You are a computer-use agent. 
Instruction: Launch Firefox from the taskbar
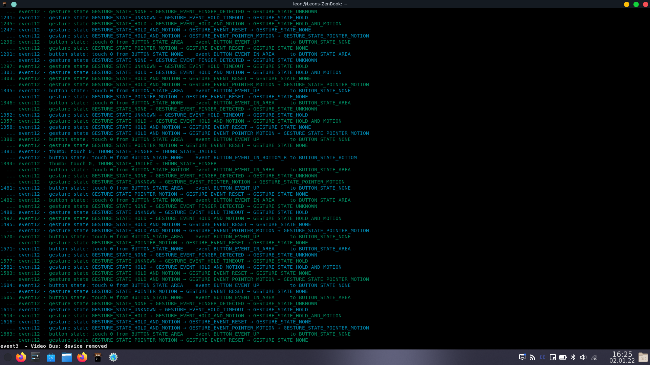coord(21,357)
